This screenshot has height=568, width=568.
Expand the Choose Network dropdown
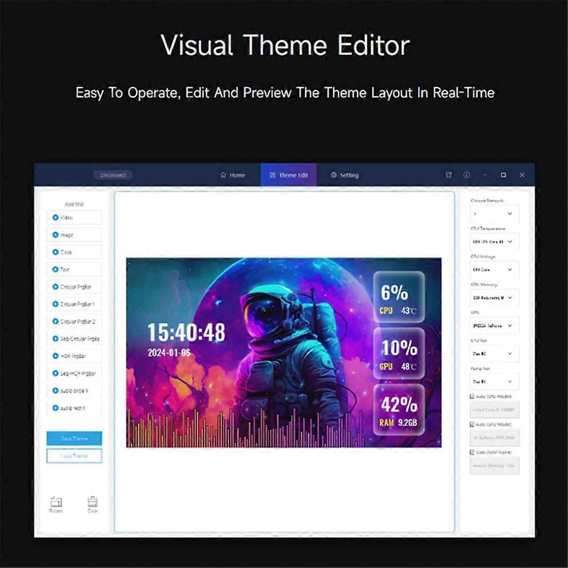click(495, 214)
